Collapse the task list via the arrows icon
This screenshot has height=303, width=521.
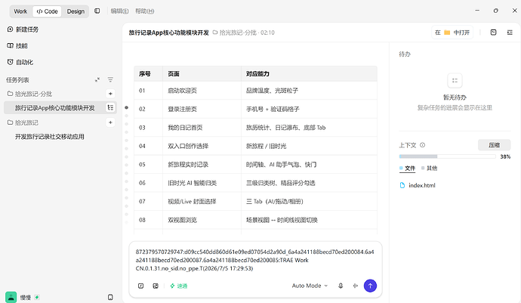click(x=97, y=80)
